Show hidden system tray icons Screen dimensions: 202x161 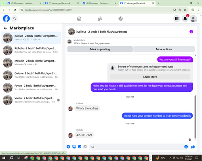(x=170, y=158)
